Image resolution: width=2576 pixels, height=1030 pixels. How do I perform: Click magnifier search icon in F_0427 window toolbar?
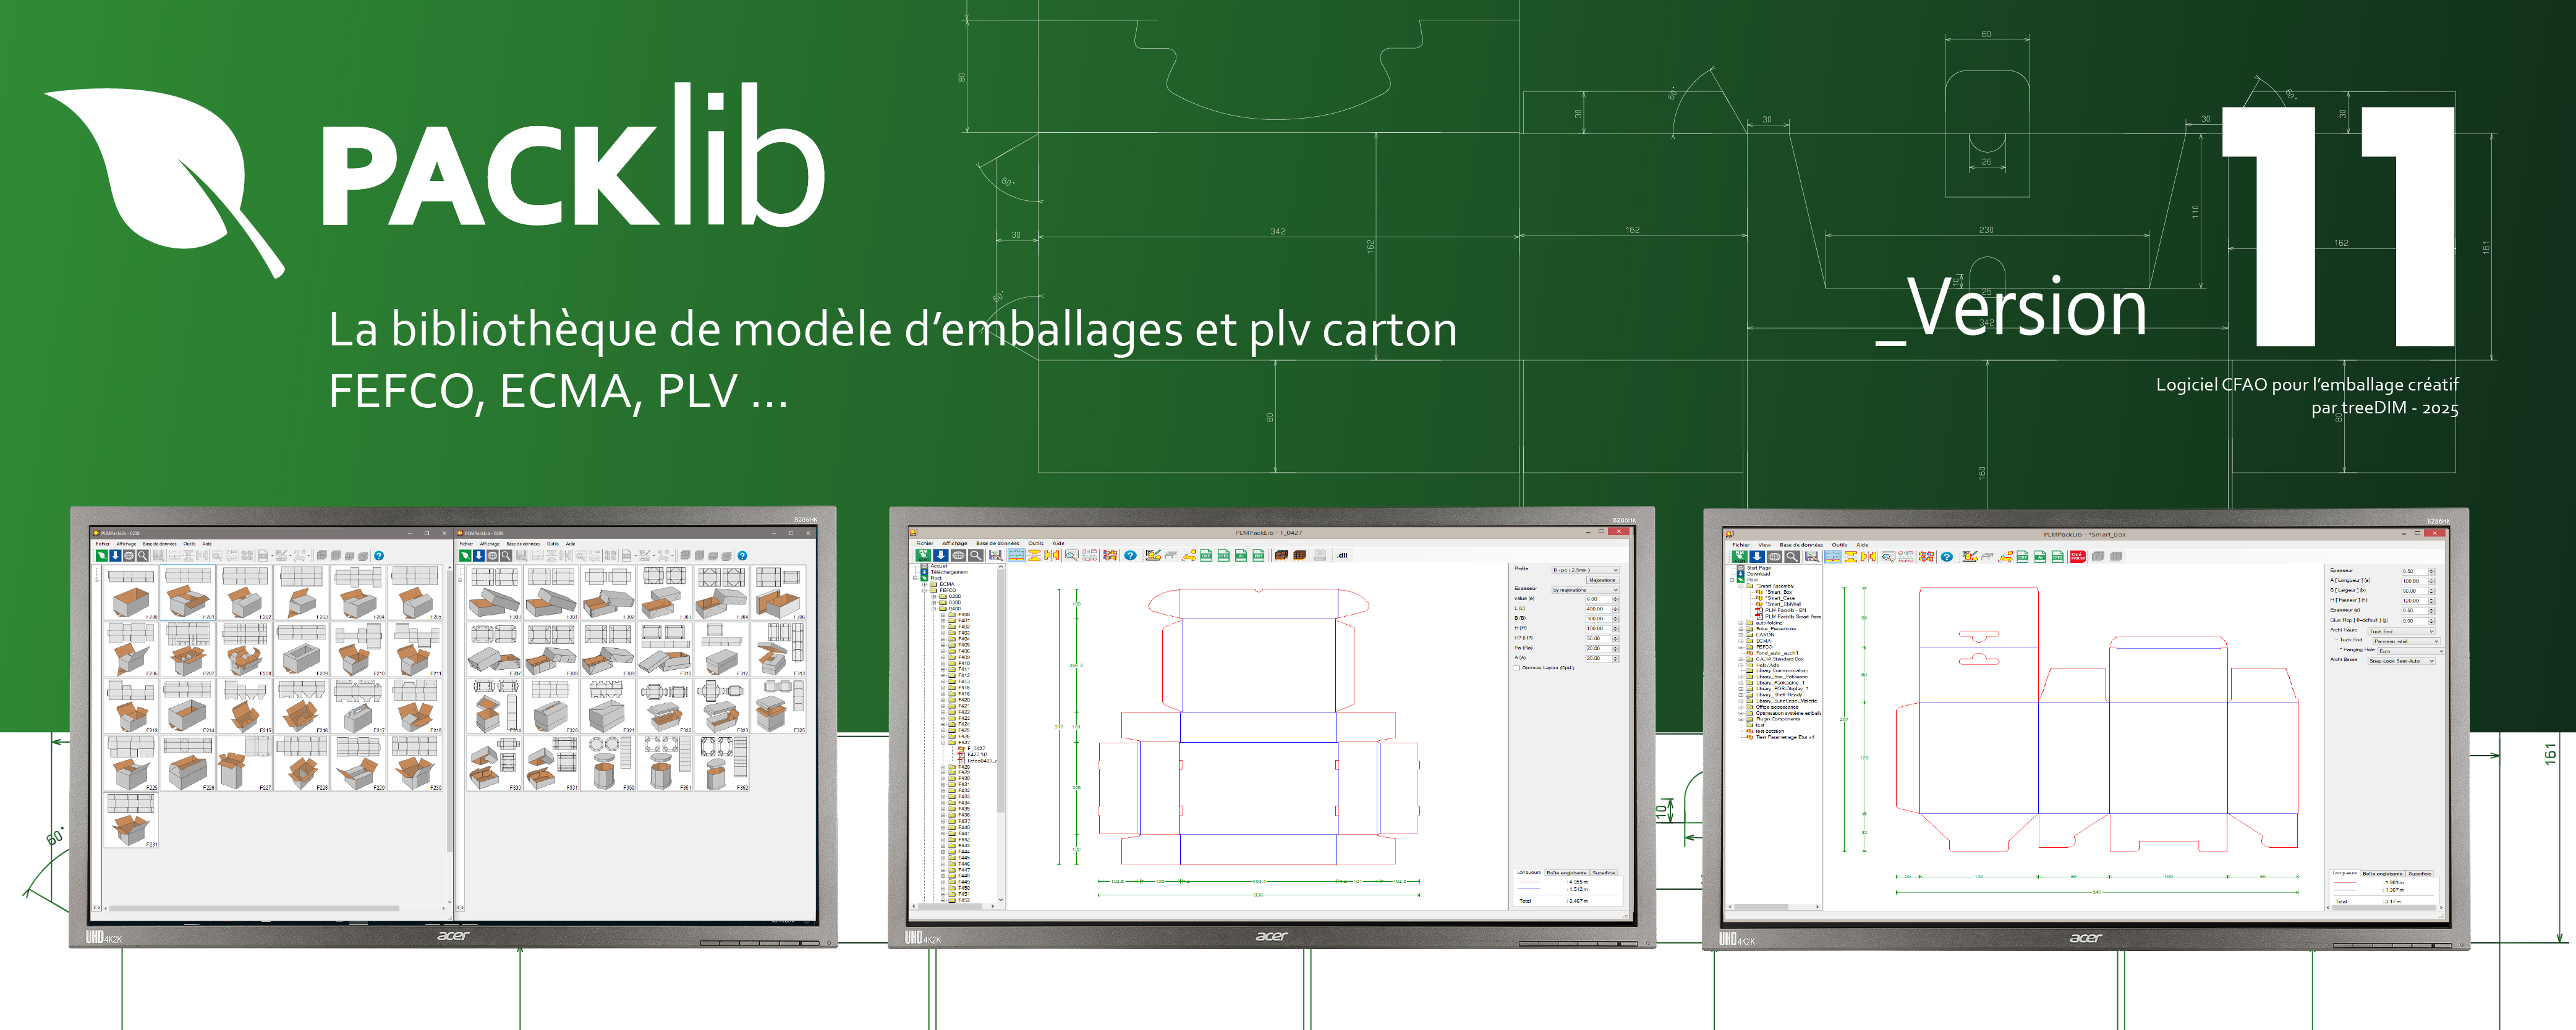pyautogui.click(x=976, y=555)
